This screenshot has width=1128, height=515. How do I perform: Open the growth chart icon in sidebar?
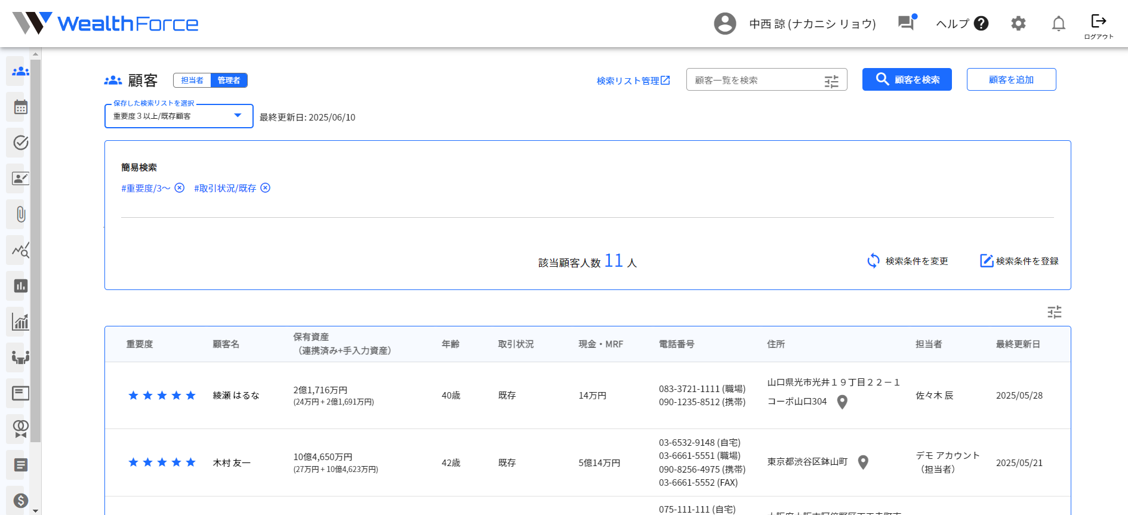click(x=20, y=322)
